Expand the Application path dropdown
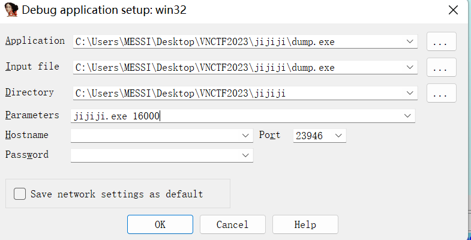 click(x=410, y=41)
